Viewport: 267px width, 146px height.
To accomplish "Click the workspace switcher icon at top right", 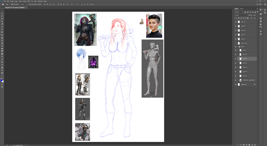I will (260, 4).
